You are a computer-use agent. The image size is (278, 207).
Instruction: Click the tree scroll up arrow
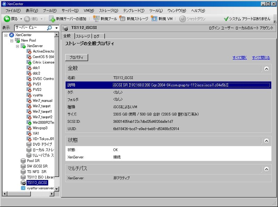pyautogui.click(x=57, y=35)
